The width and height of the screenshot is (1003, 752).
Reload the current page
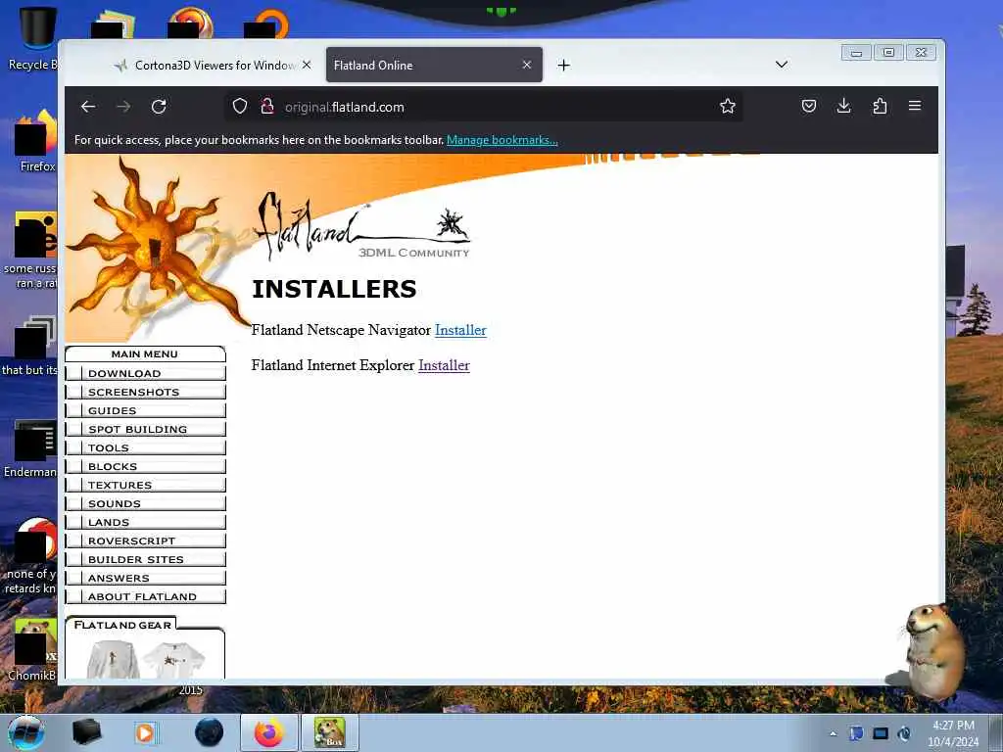pyautogui.click(x=159, y=106)
